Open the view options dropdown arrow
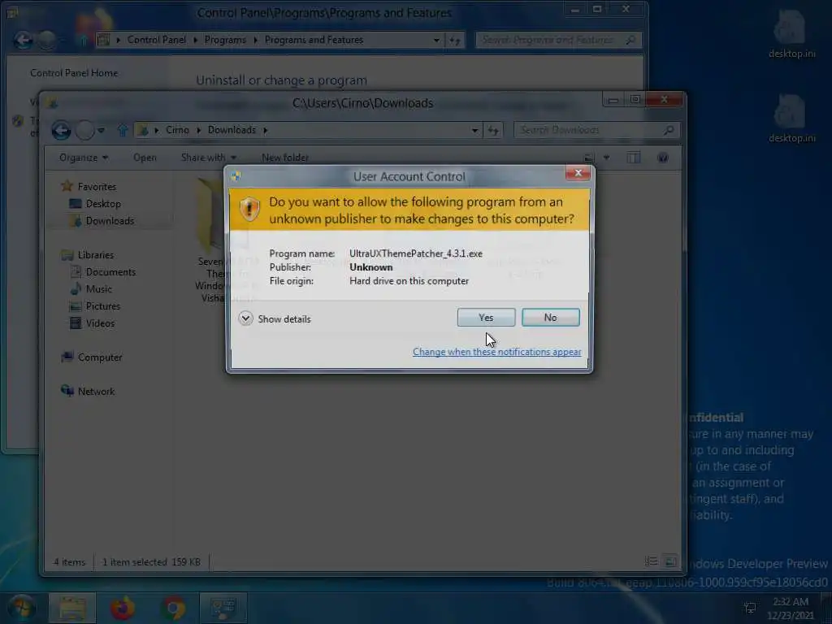This screenshot has height=624, width=832. (x=606, y=158)
